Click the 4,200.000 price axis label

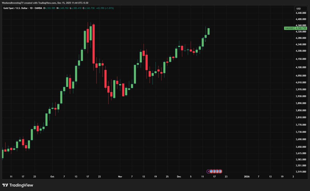pos(301,51)
